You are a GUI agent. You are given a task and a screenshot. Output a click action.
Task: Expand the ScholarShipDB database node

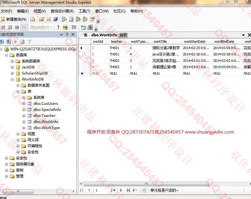(12, 73)
